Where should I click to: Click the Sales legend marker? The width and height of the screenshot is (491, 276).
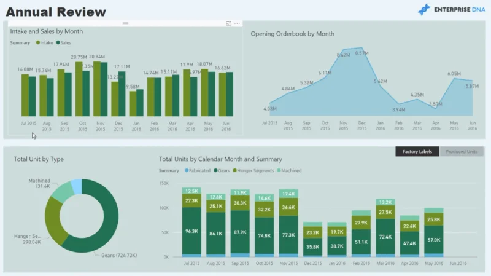[58, 42]
